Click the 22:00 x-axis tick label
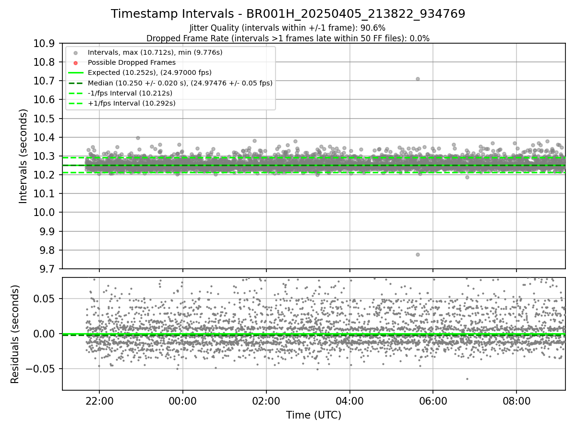Viewport: 576px width, 432px height. pos(99,401)
